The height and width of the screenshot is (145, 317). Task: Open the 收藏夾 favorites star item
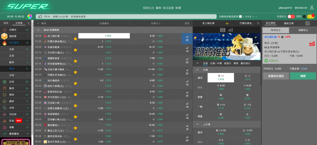(x=16, y=30)
